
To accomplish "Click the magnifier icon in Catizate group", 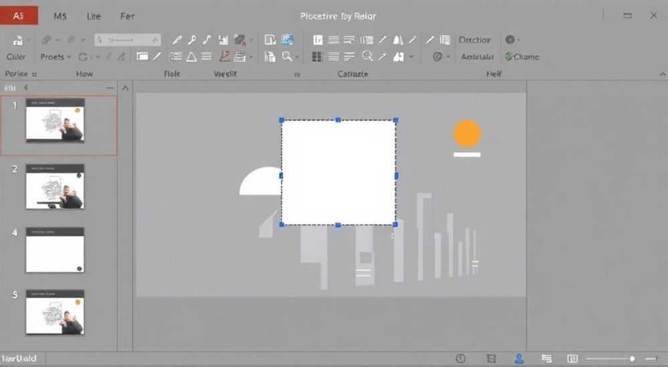I will point(367,56).
